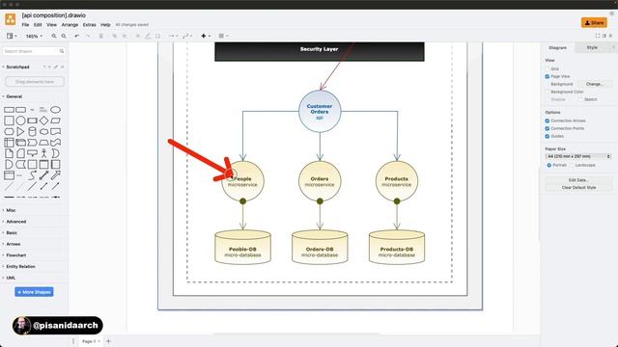Screen dimensions: 618x347
Task: Click the shadow toolbar icon
Action: pyautogui.click(x=157, y=36)
